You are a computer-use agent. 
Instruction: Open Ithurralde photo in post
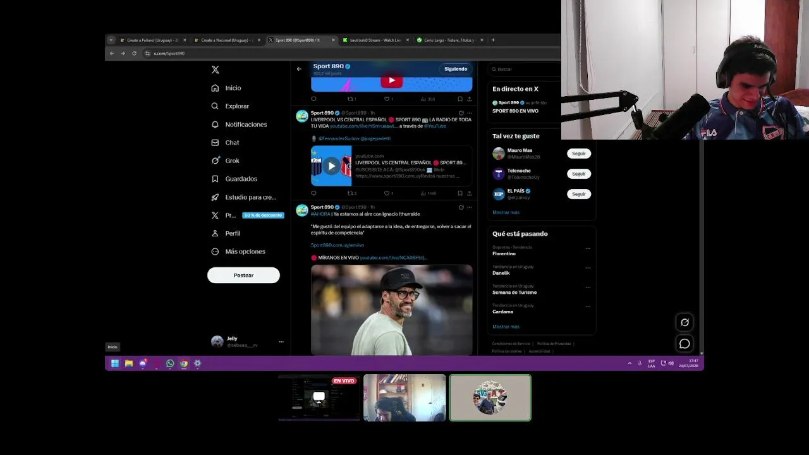(x=391, y=310)
